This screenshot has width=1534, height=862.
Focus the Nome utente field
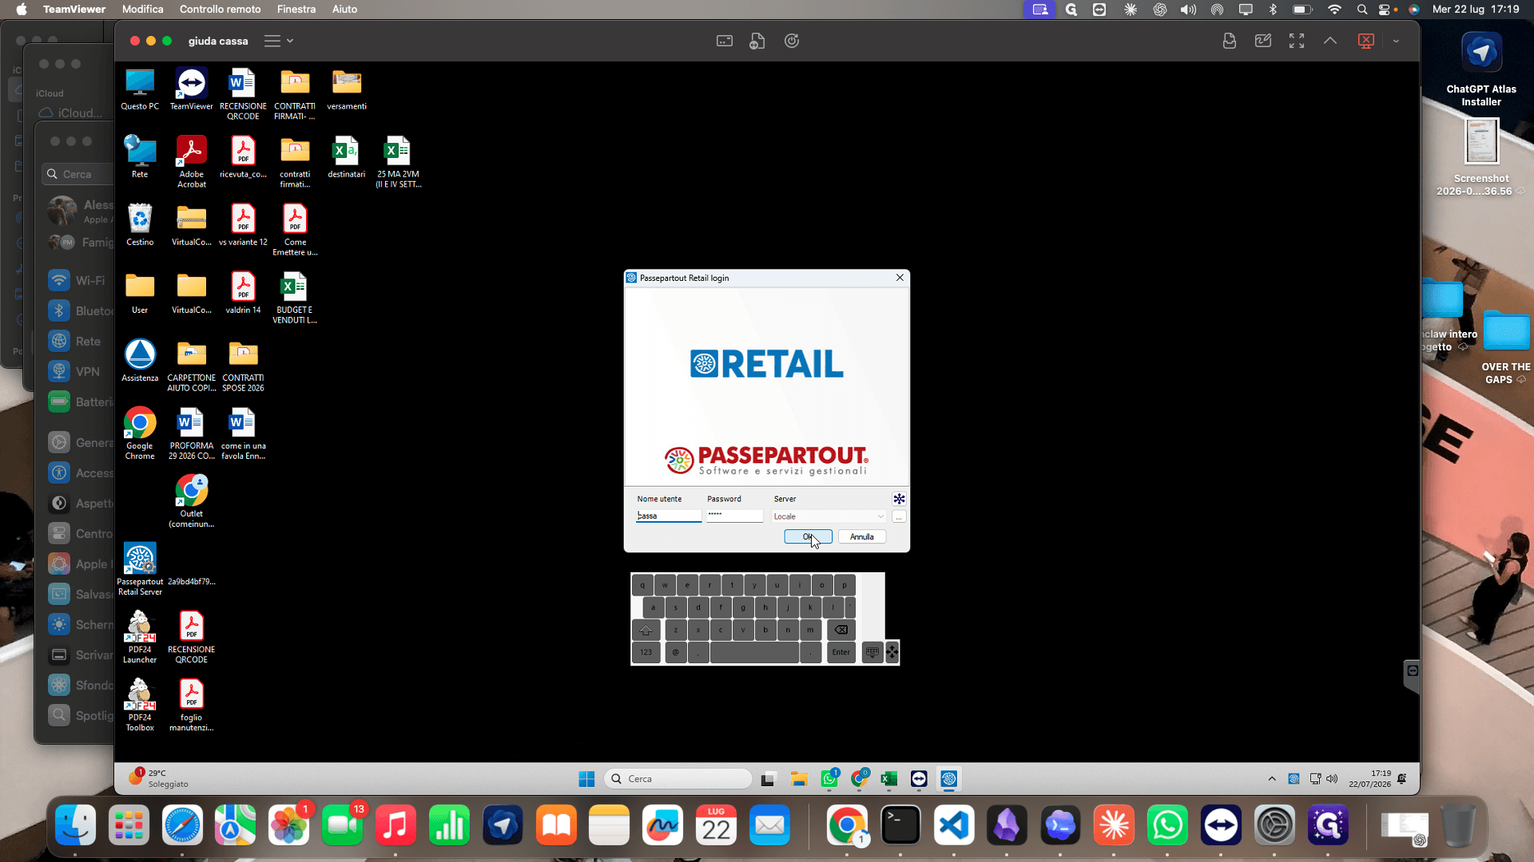[668, 516]
